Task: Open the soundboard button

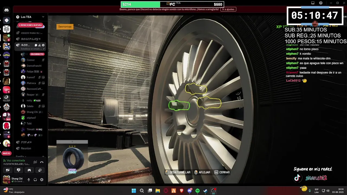Action: tap(40, 170)
